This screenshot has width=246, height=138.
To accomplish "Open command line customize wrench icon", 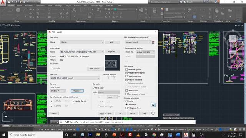I will coord(57,122).
